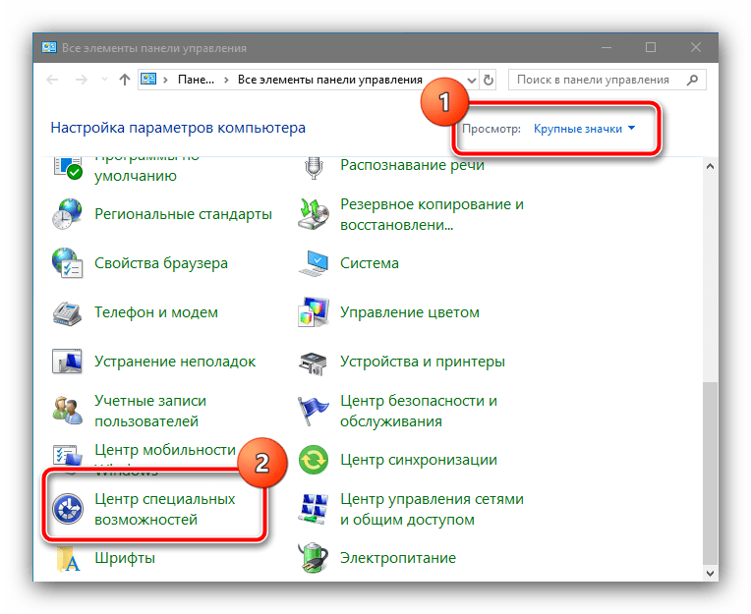Click Программы по умолчанию icon
Screen dimensions: 751x614
point(67,167)
